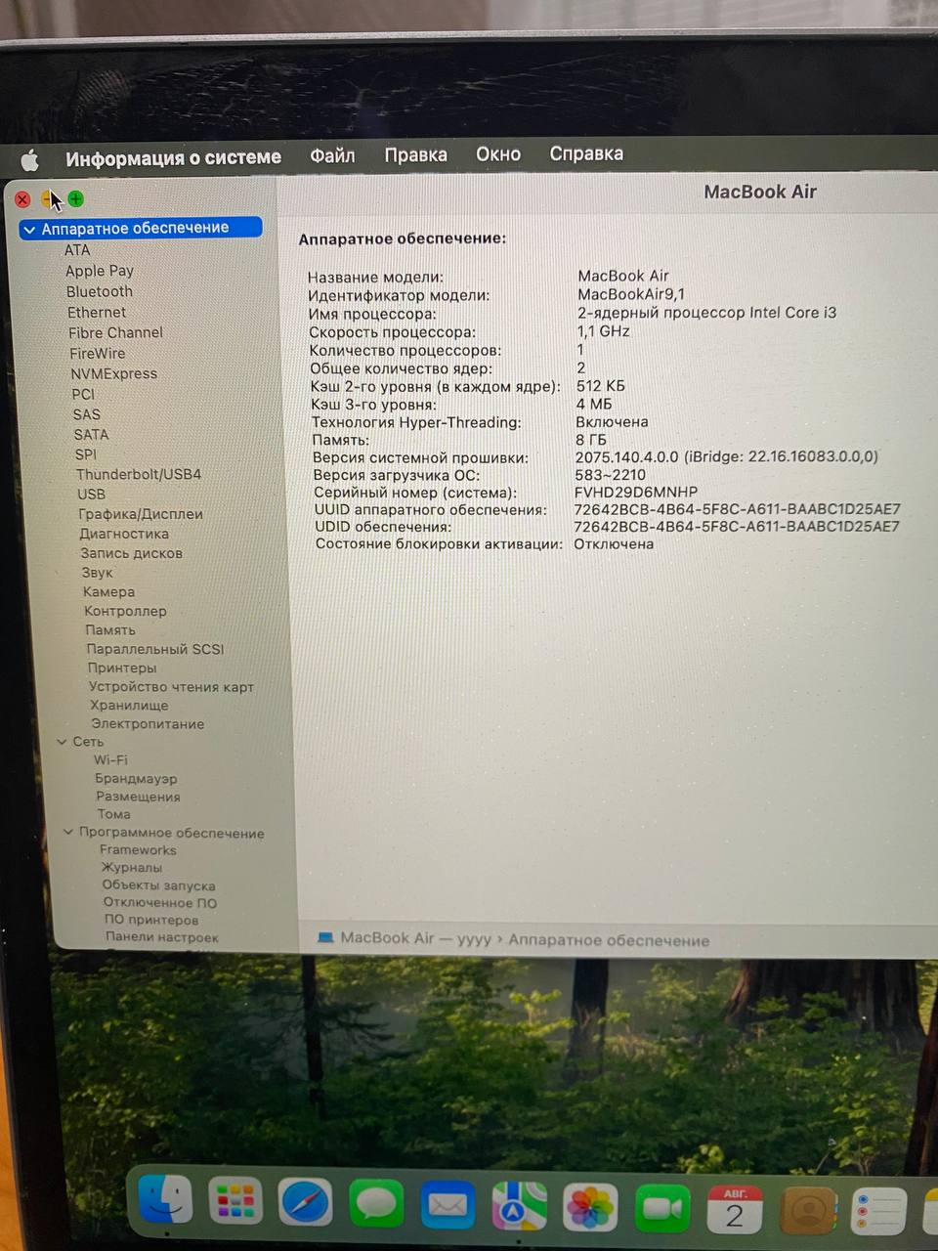
Task: Collapse the Сеть tree section
Action: click(62, 743)
